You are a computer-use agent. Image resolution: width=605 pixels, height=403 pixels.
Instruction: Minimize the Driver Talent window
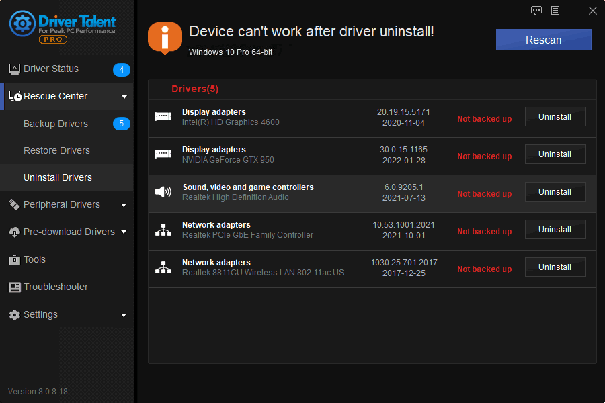(574, 11)
